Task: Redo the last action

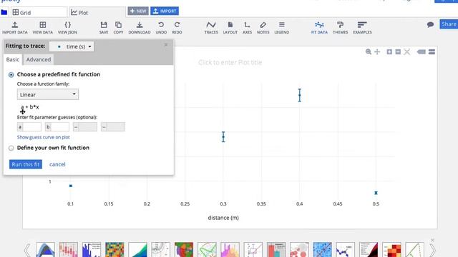Action: coord(177,28)
